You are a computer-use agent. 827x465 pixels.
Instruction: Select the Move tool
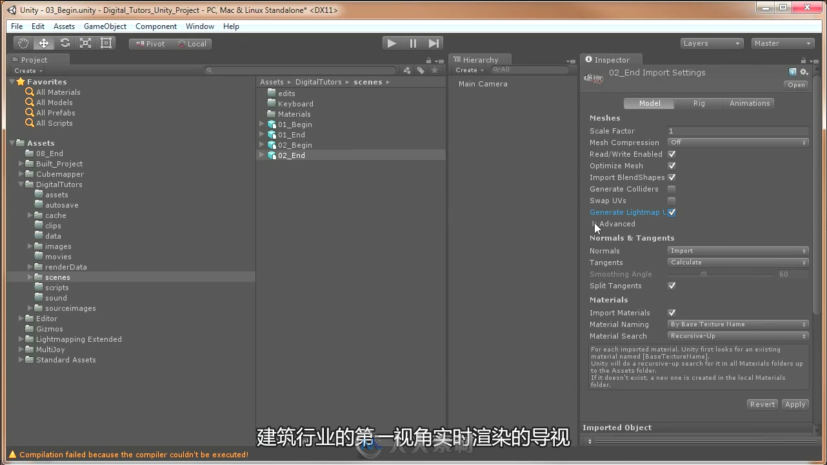[44, 43]
